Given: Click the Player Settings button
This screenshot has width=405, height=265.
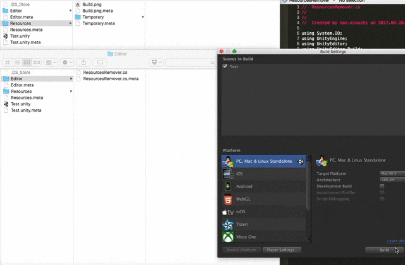Looking at the screenshot, I should (x=282, y=250).
